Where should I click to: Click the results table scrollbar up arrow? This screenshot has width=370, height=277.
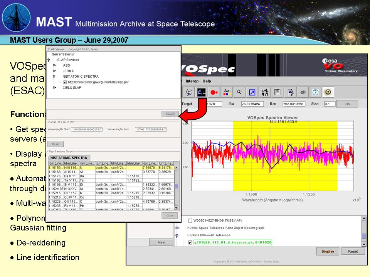(176, 168)
